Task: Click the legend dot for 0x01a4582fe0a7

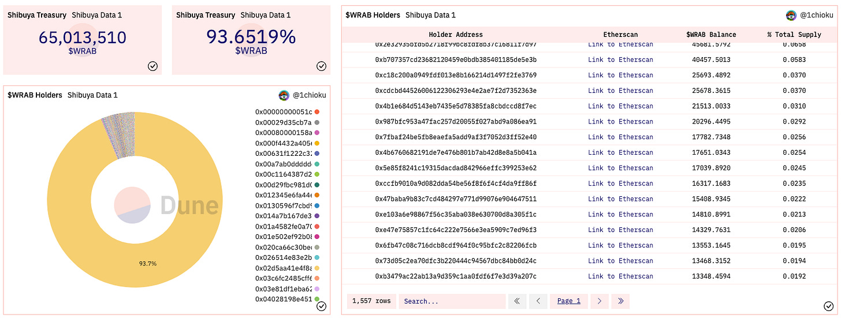Action: (318, 226)
